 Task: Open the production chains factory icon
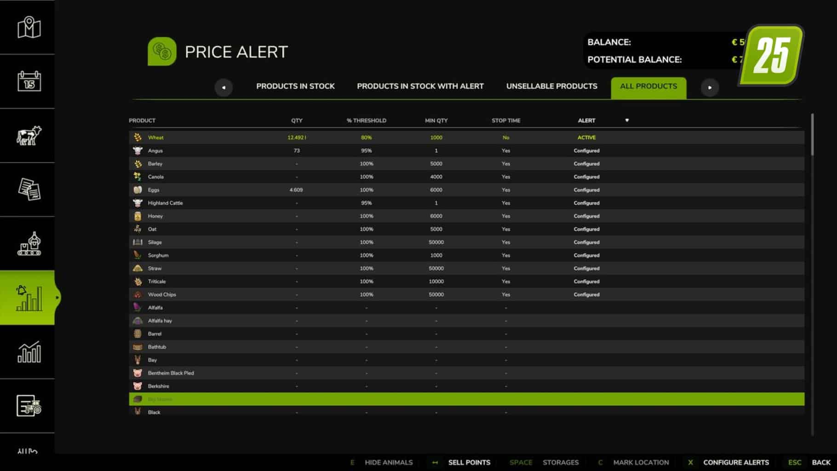pos(29,244)
